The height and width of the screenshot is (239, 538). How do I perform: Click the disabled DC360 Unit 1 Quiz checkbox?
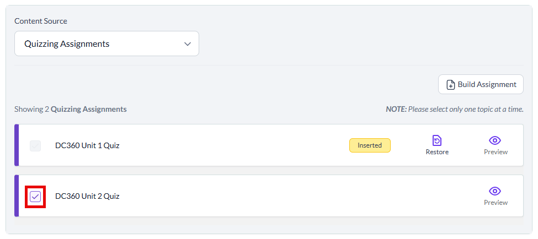pyautogui.click(x=35, y=146)
